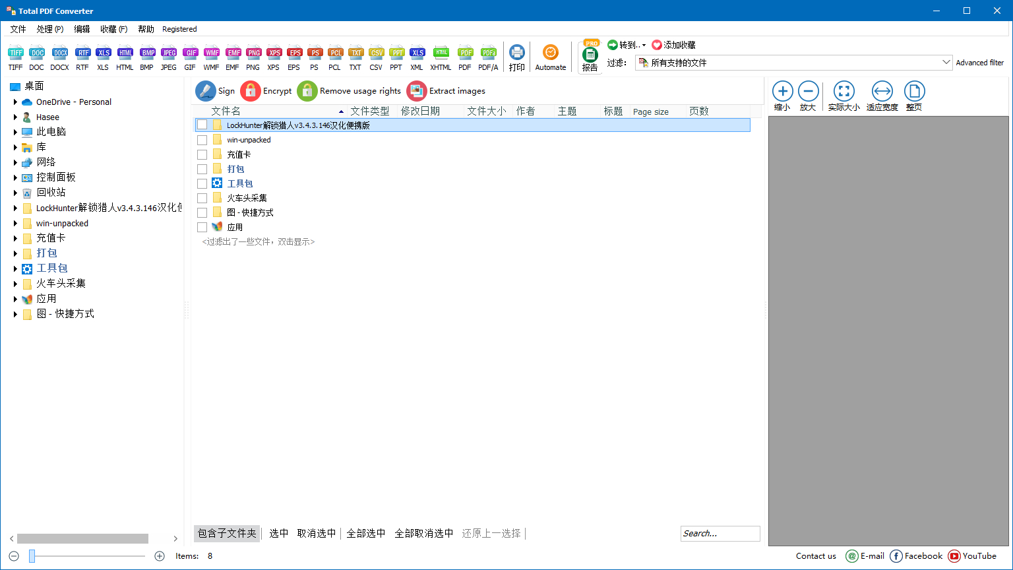Open the 收藏 (F) menu
This screenshot has width=1013, height=570.
point(114,29)
